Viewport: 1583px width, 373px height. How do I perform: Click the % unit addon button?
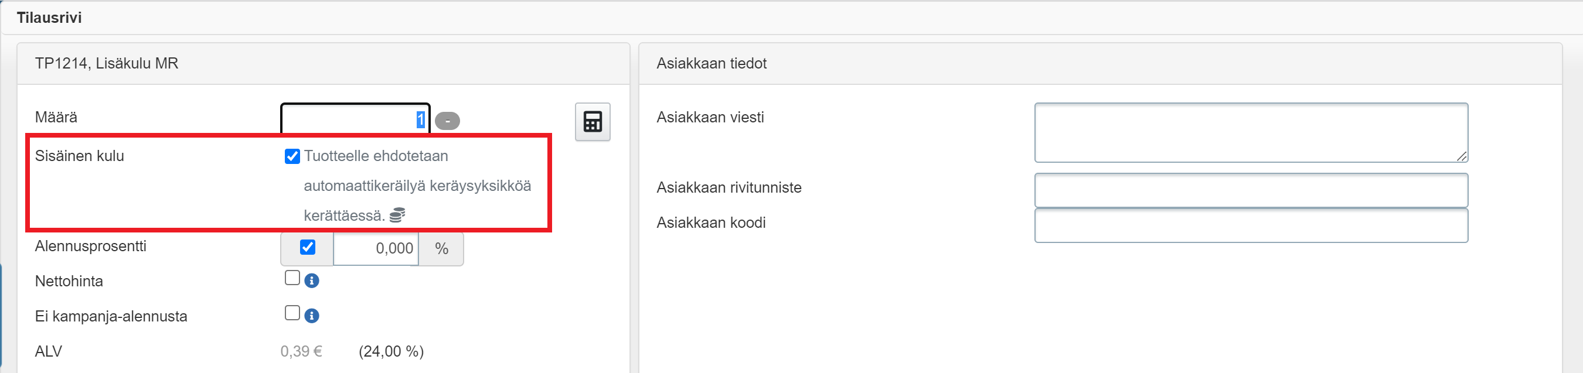point(441,248)
